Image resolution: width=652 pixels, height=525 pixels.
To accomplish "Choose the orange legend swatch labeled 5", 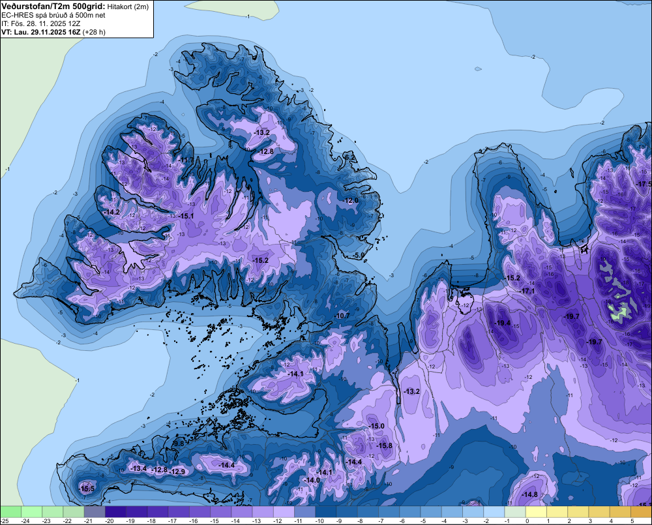I will pyautogui.click(x=642, y=511).
